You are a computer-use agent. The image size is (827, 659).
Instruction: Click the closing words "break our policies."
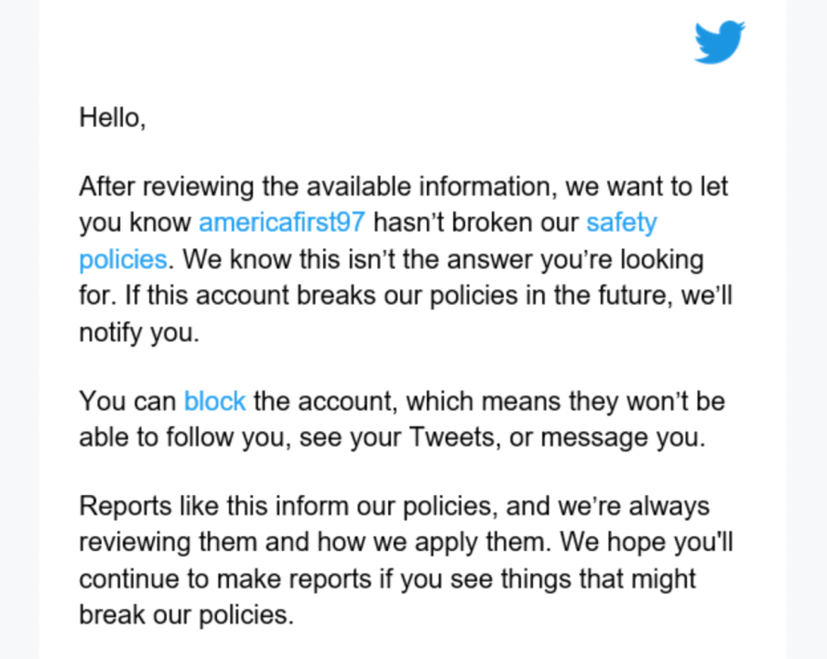coord(186,615)
